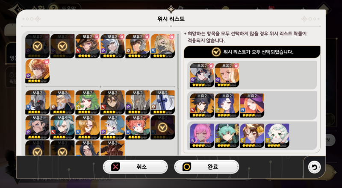Pick the orange-haired hero in the second row
The width and height of the screenshot is (342, 188).
(x=37, y=71)
